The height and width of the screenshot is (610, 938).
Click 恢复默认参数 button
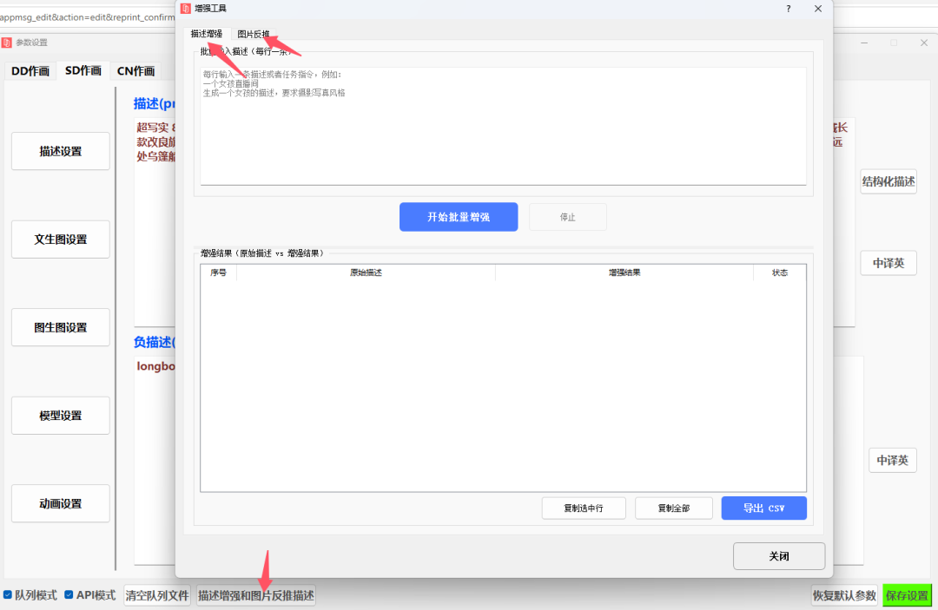point(844,595)
